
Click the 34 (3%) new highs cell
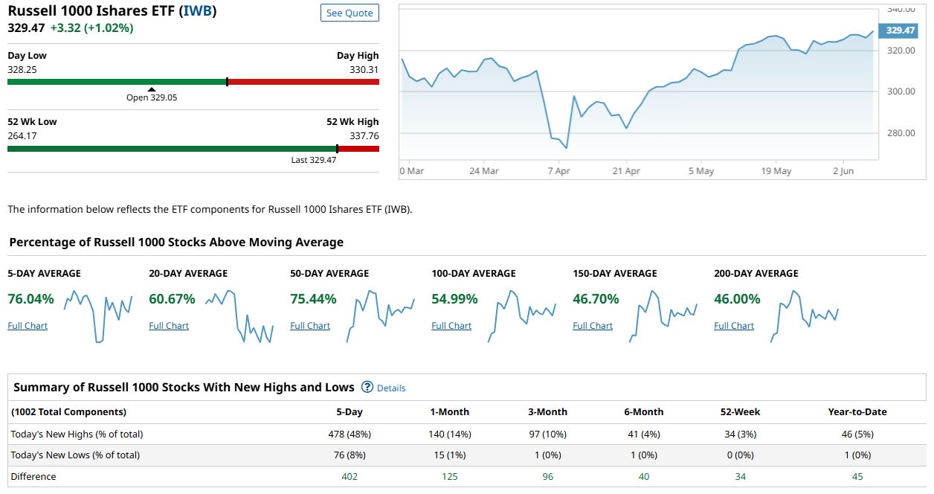click(x=741, y=434)
